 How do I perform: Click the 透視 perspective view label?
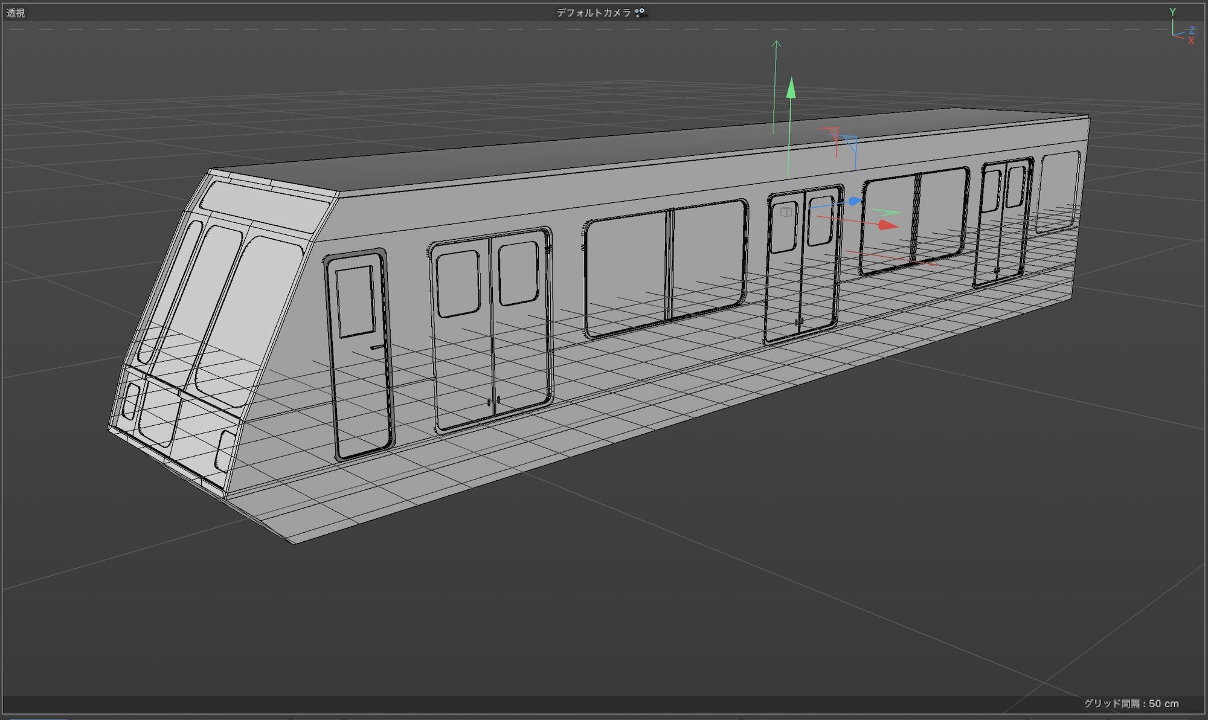tap(16, 13)
